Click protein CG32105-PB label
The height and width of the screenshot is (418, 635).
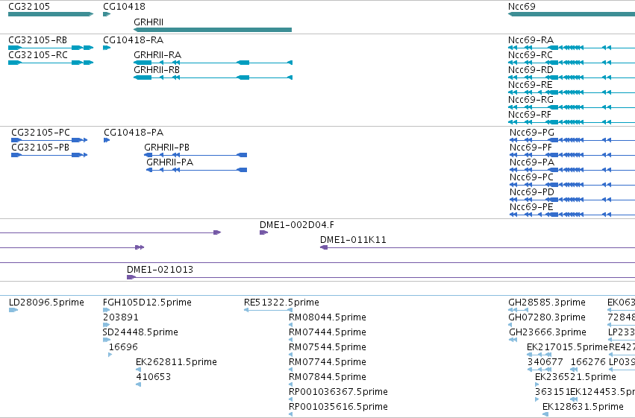(40, 148)
